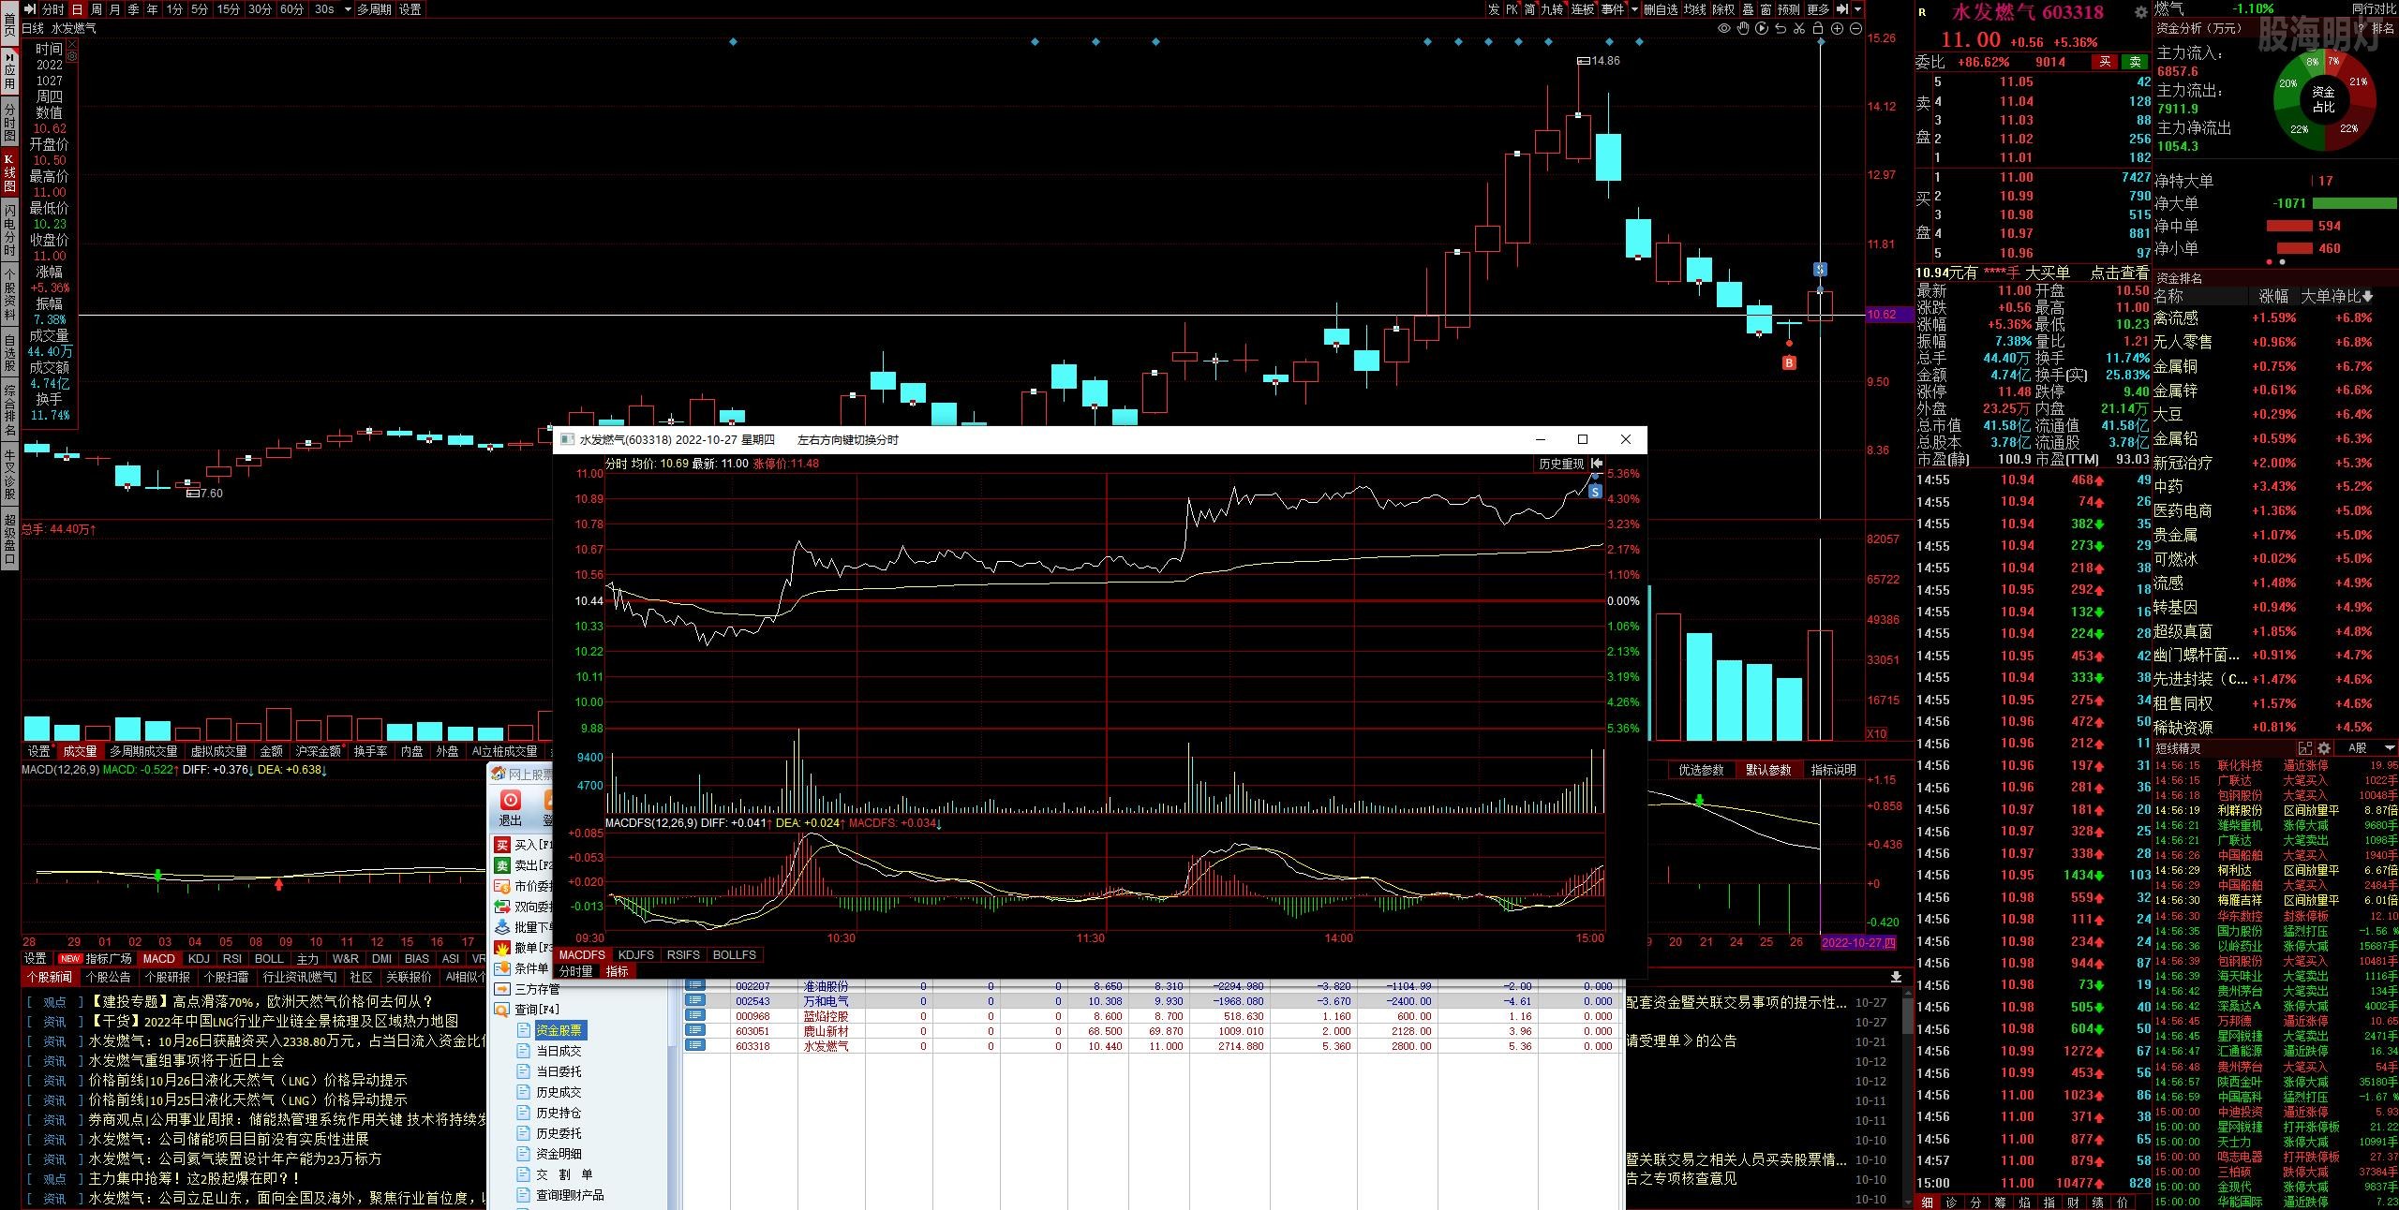Screen dimensions: 2399x1210
Task: Click the detail icon in 002543 万和电气 row
Action: [694, 1001]
